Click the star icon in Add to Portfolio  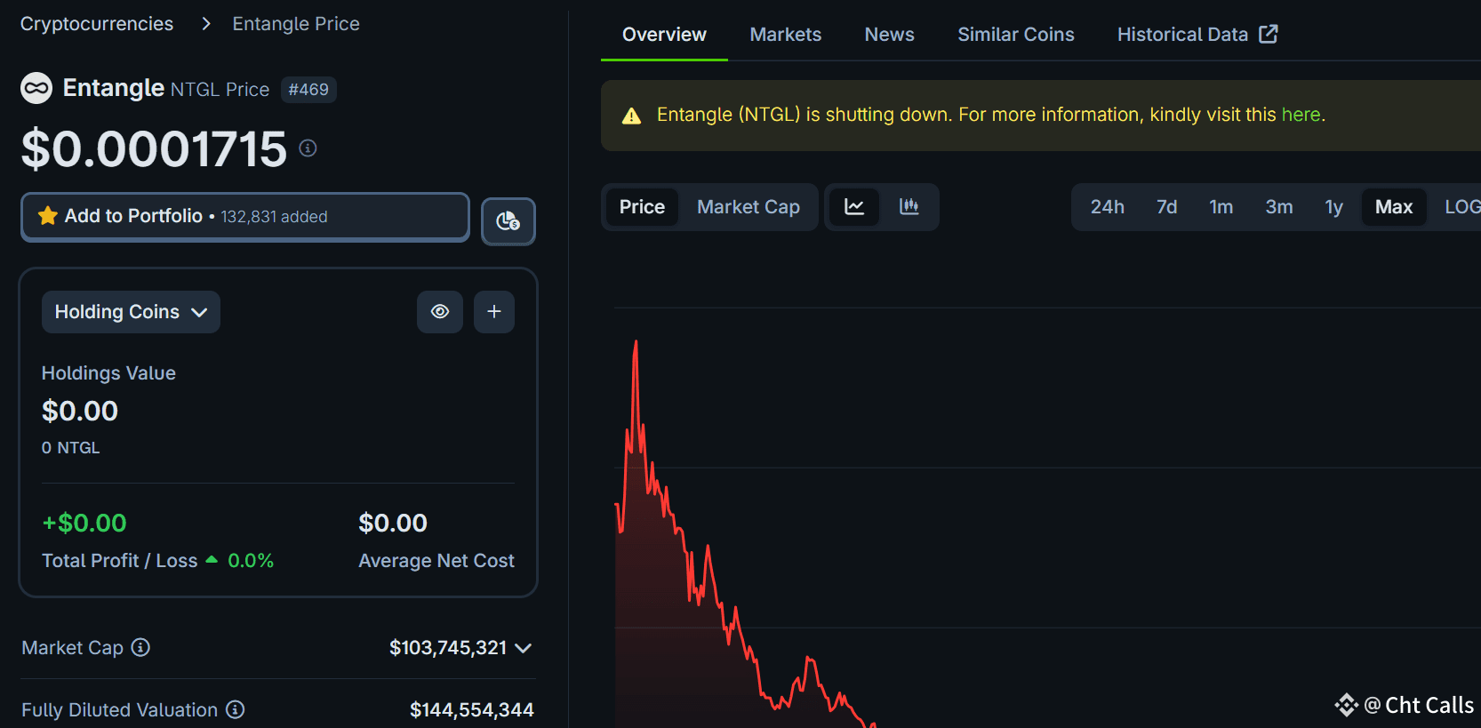point(48,216)
